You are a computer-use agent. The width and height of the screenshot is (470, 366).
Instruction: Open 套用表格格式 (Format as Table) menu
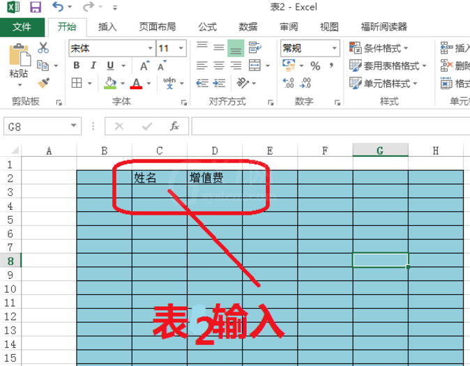coord(388,66)
